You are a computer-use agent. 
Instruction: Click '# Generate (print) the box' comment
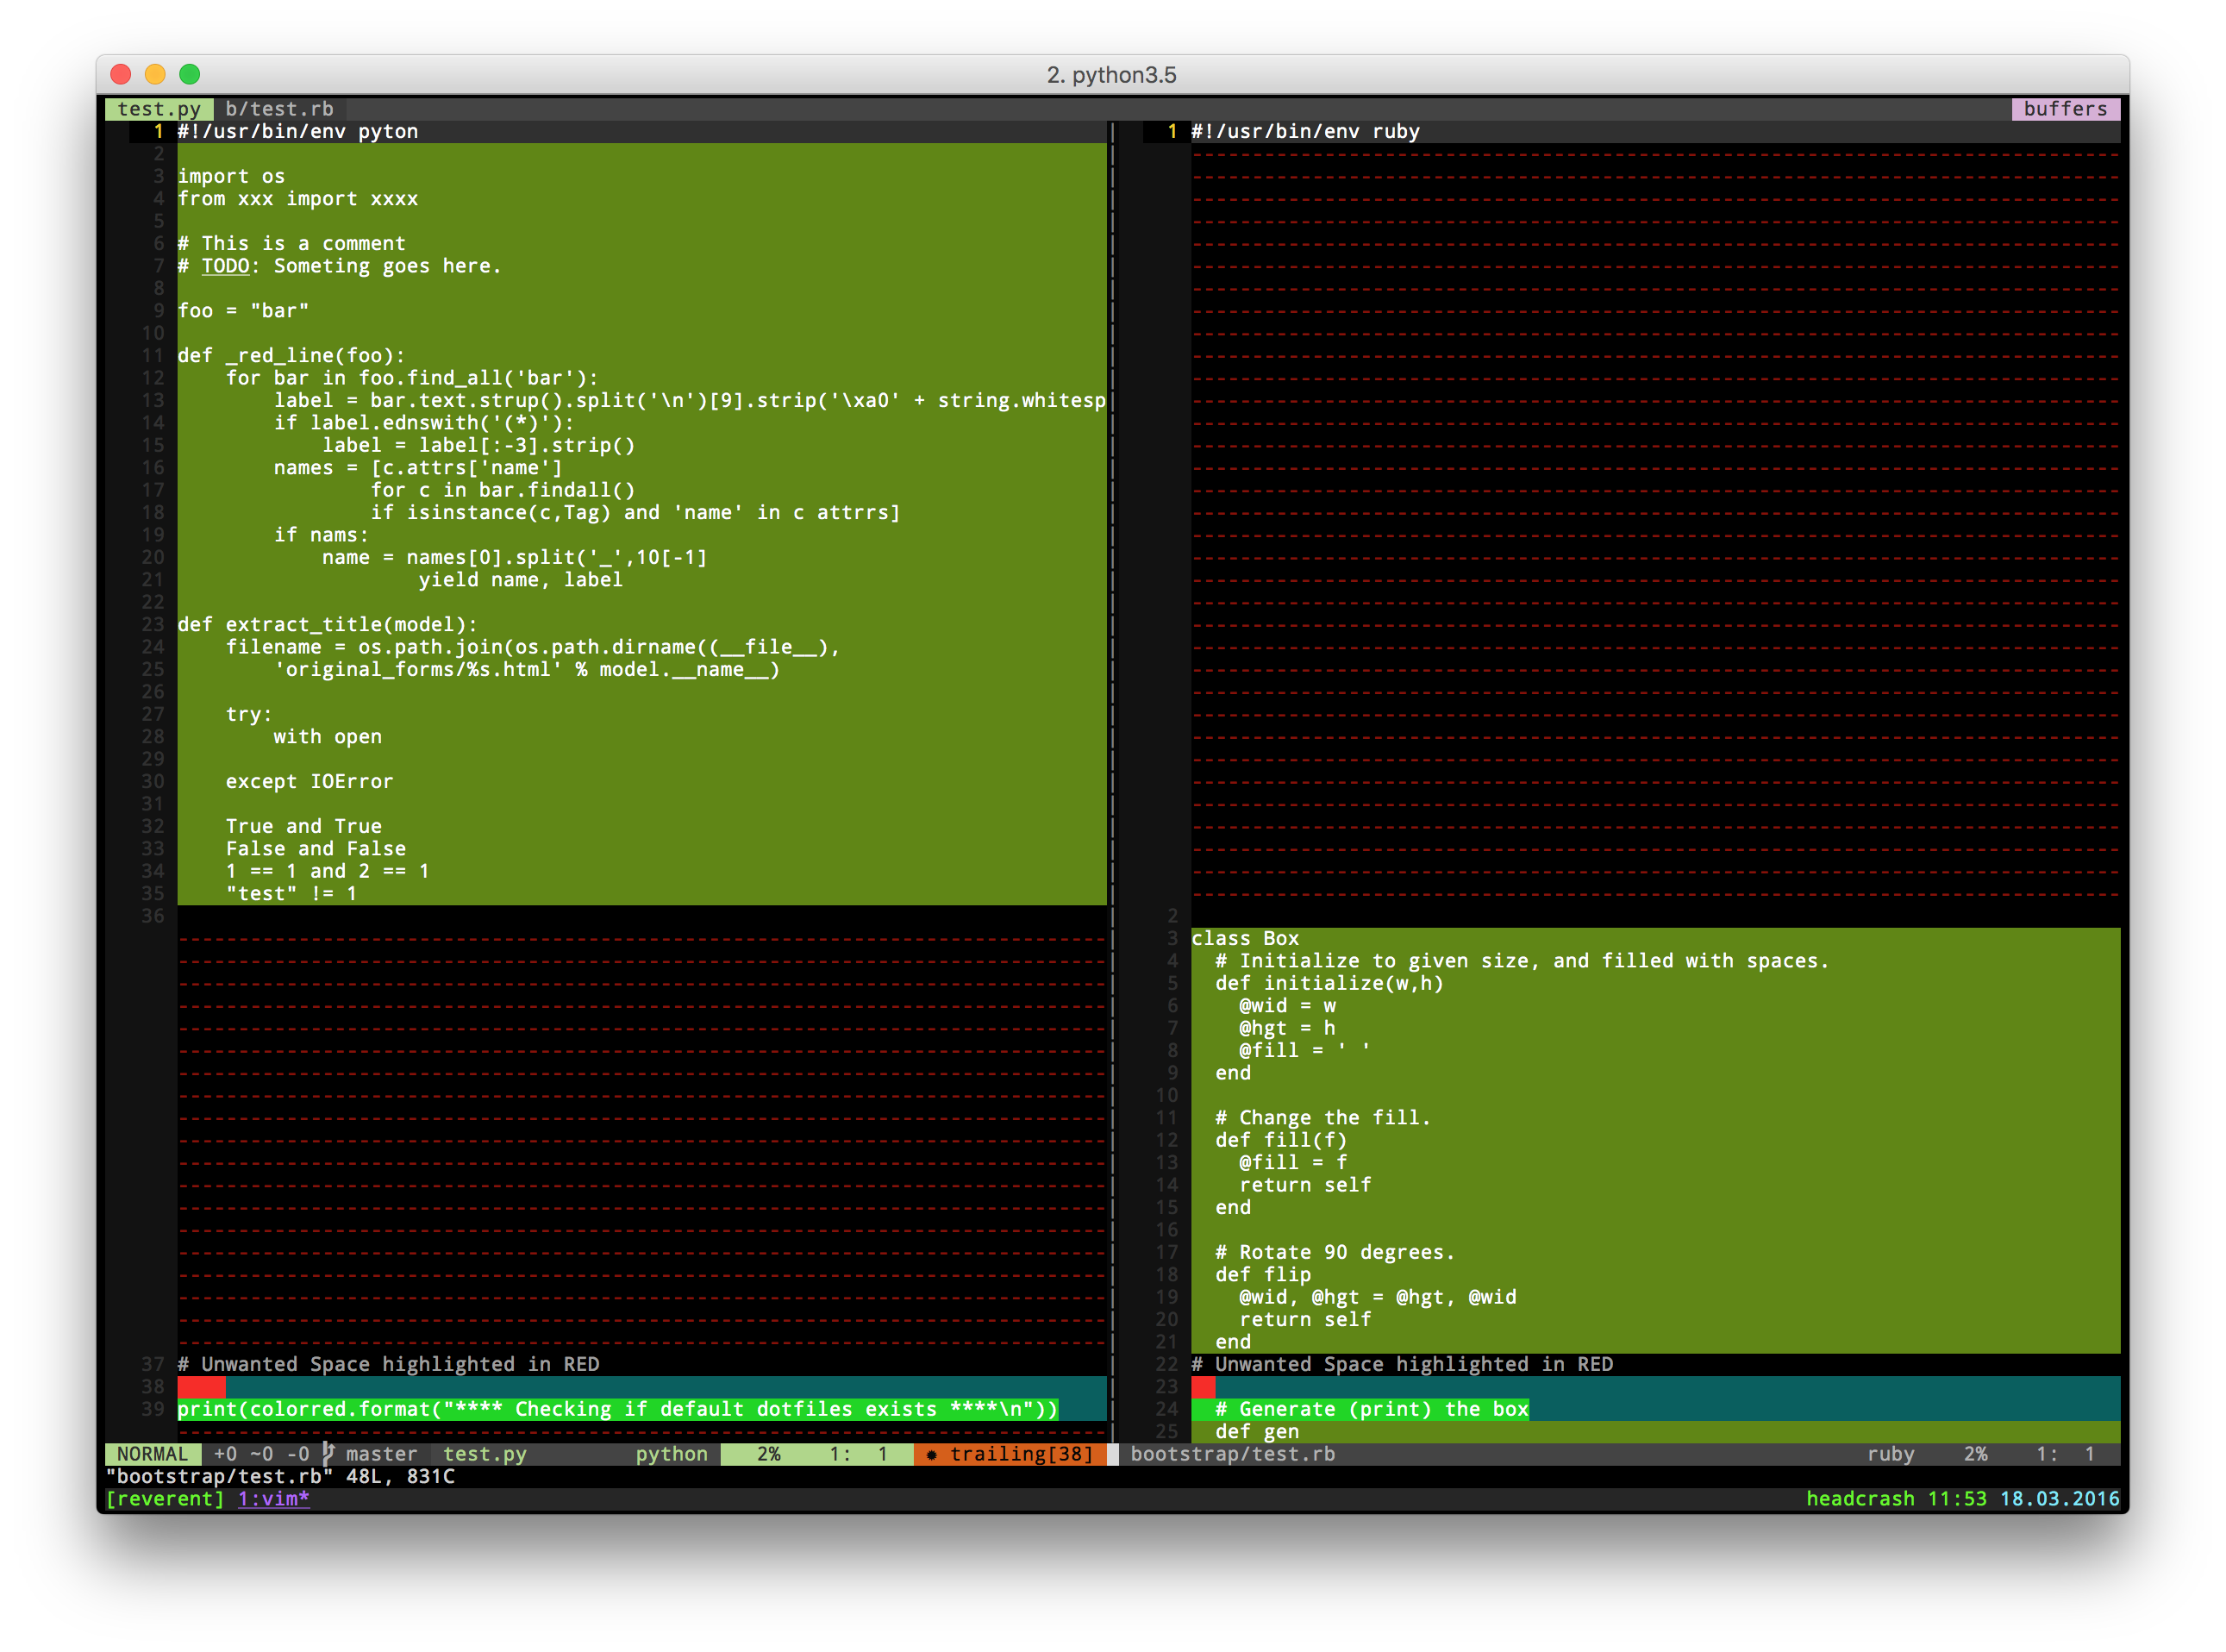(x=1372, y=1410)
